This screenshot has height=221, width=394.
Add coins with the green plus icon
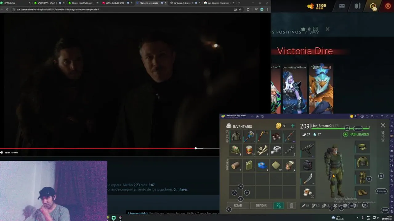tap(293, 126)
